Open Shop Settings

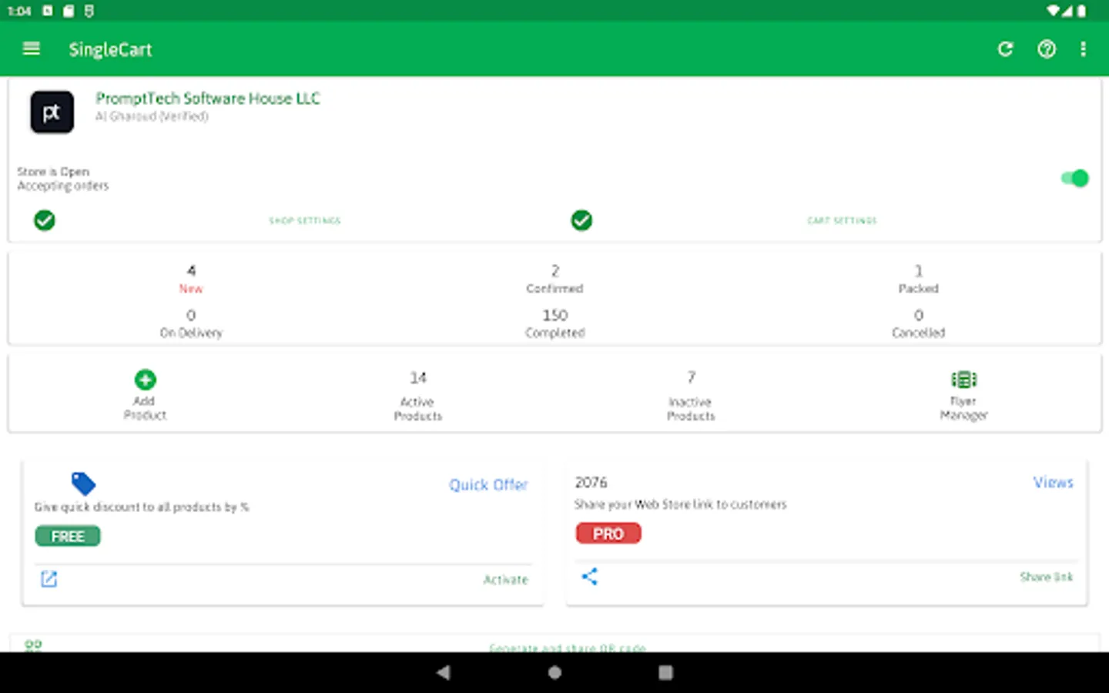point(304,220)
